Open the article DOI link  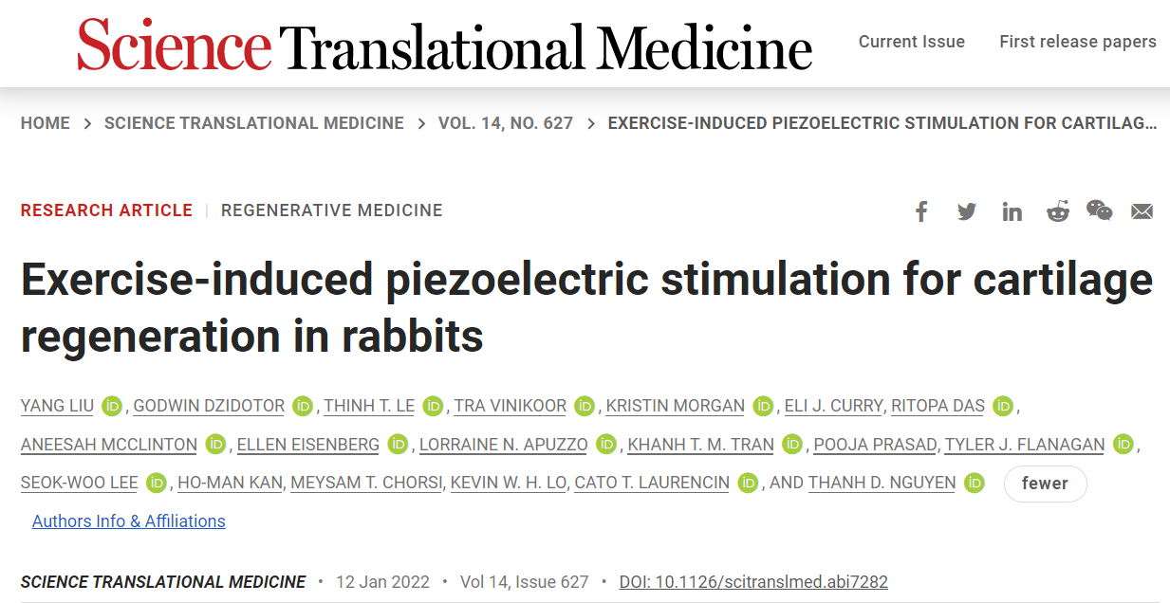coord(753,582)
